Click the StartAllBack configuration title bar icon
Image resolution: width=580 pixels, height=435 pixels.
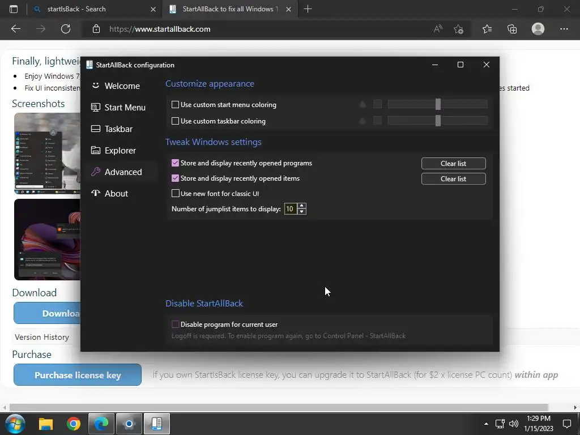(x=89, y=65)
